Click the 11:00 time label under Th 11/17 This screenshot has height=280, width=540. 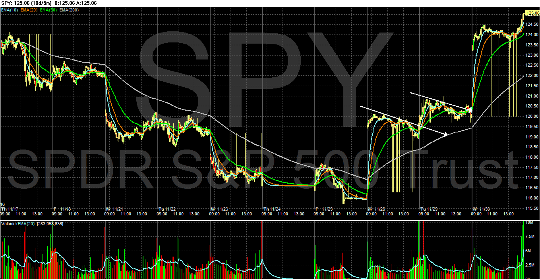click(x=21, y=214)
